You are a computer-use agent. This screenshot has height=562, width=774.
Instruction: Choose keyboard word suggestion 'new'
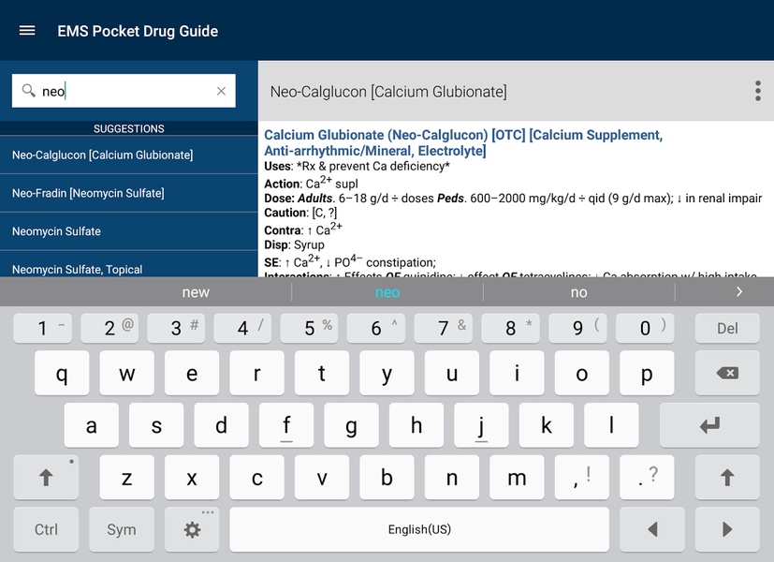196,292
